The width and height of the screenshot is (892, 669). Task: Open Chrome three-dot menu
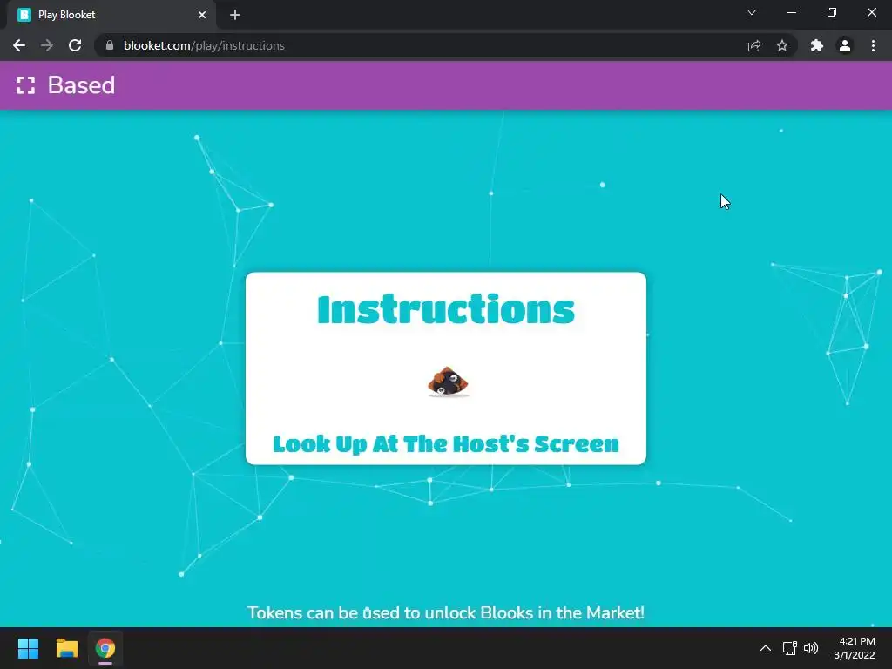873,45
